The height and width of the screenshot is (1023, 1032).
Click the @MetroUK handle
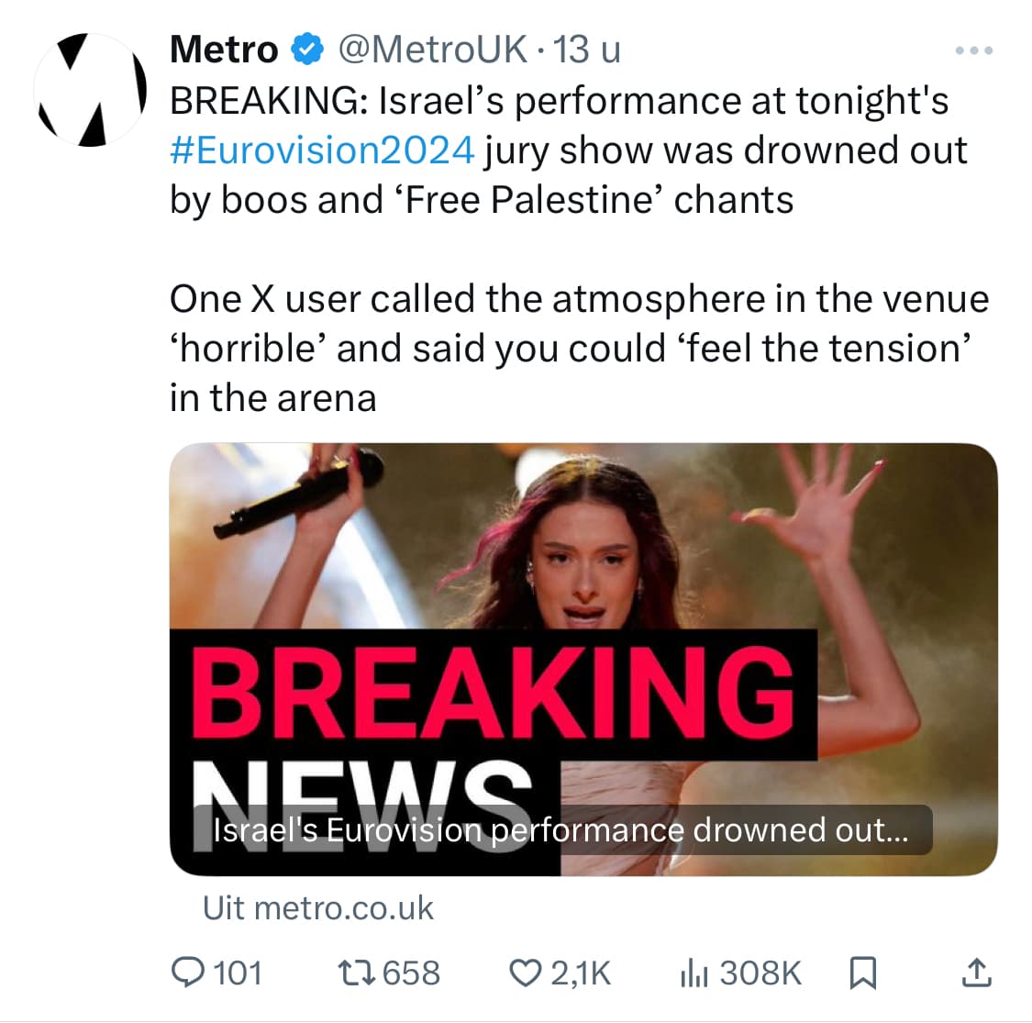pyautogui.click(x=434, y=50)
